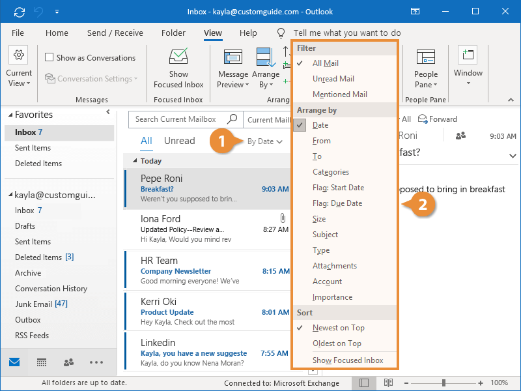The image size is (521, 391).
Task: Collapse the Favorites section
Action: pyautogui.click(x=10, y=115)
